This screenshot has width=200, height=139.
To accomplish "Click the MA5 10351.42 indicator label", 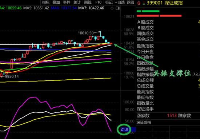I will point(36,8).
